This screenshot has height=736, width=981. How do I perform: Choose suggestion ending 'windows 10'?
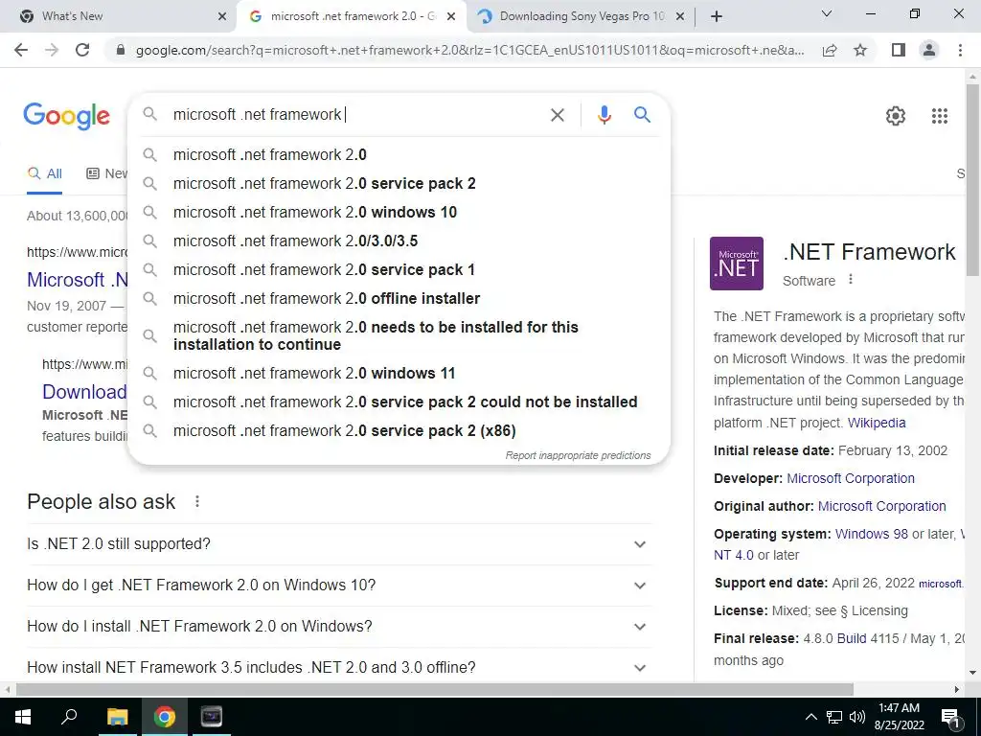[x=399, y=212]
